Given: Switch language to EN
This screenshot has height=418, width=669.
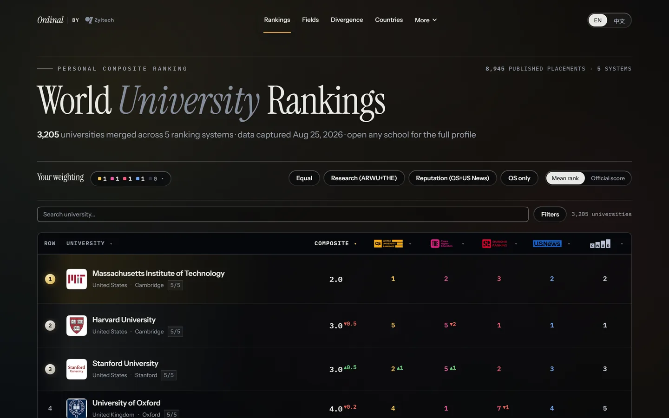Looking at the screenshot, I should (598, 20).
